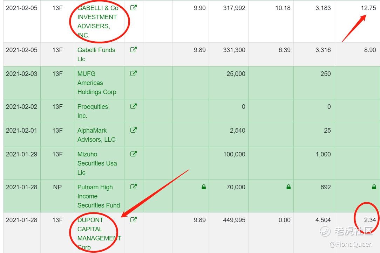Open Putnam High Income Securities Fund link
Viewport: 380px width, 253px height.
click(x=99, y=196)
